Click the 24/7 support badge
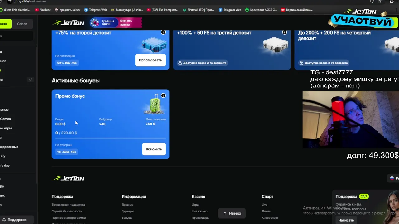 coord(364,197)
